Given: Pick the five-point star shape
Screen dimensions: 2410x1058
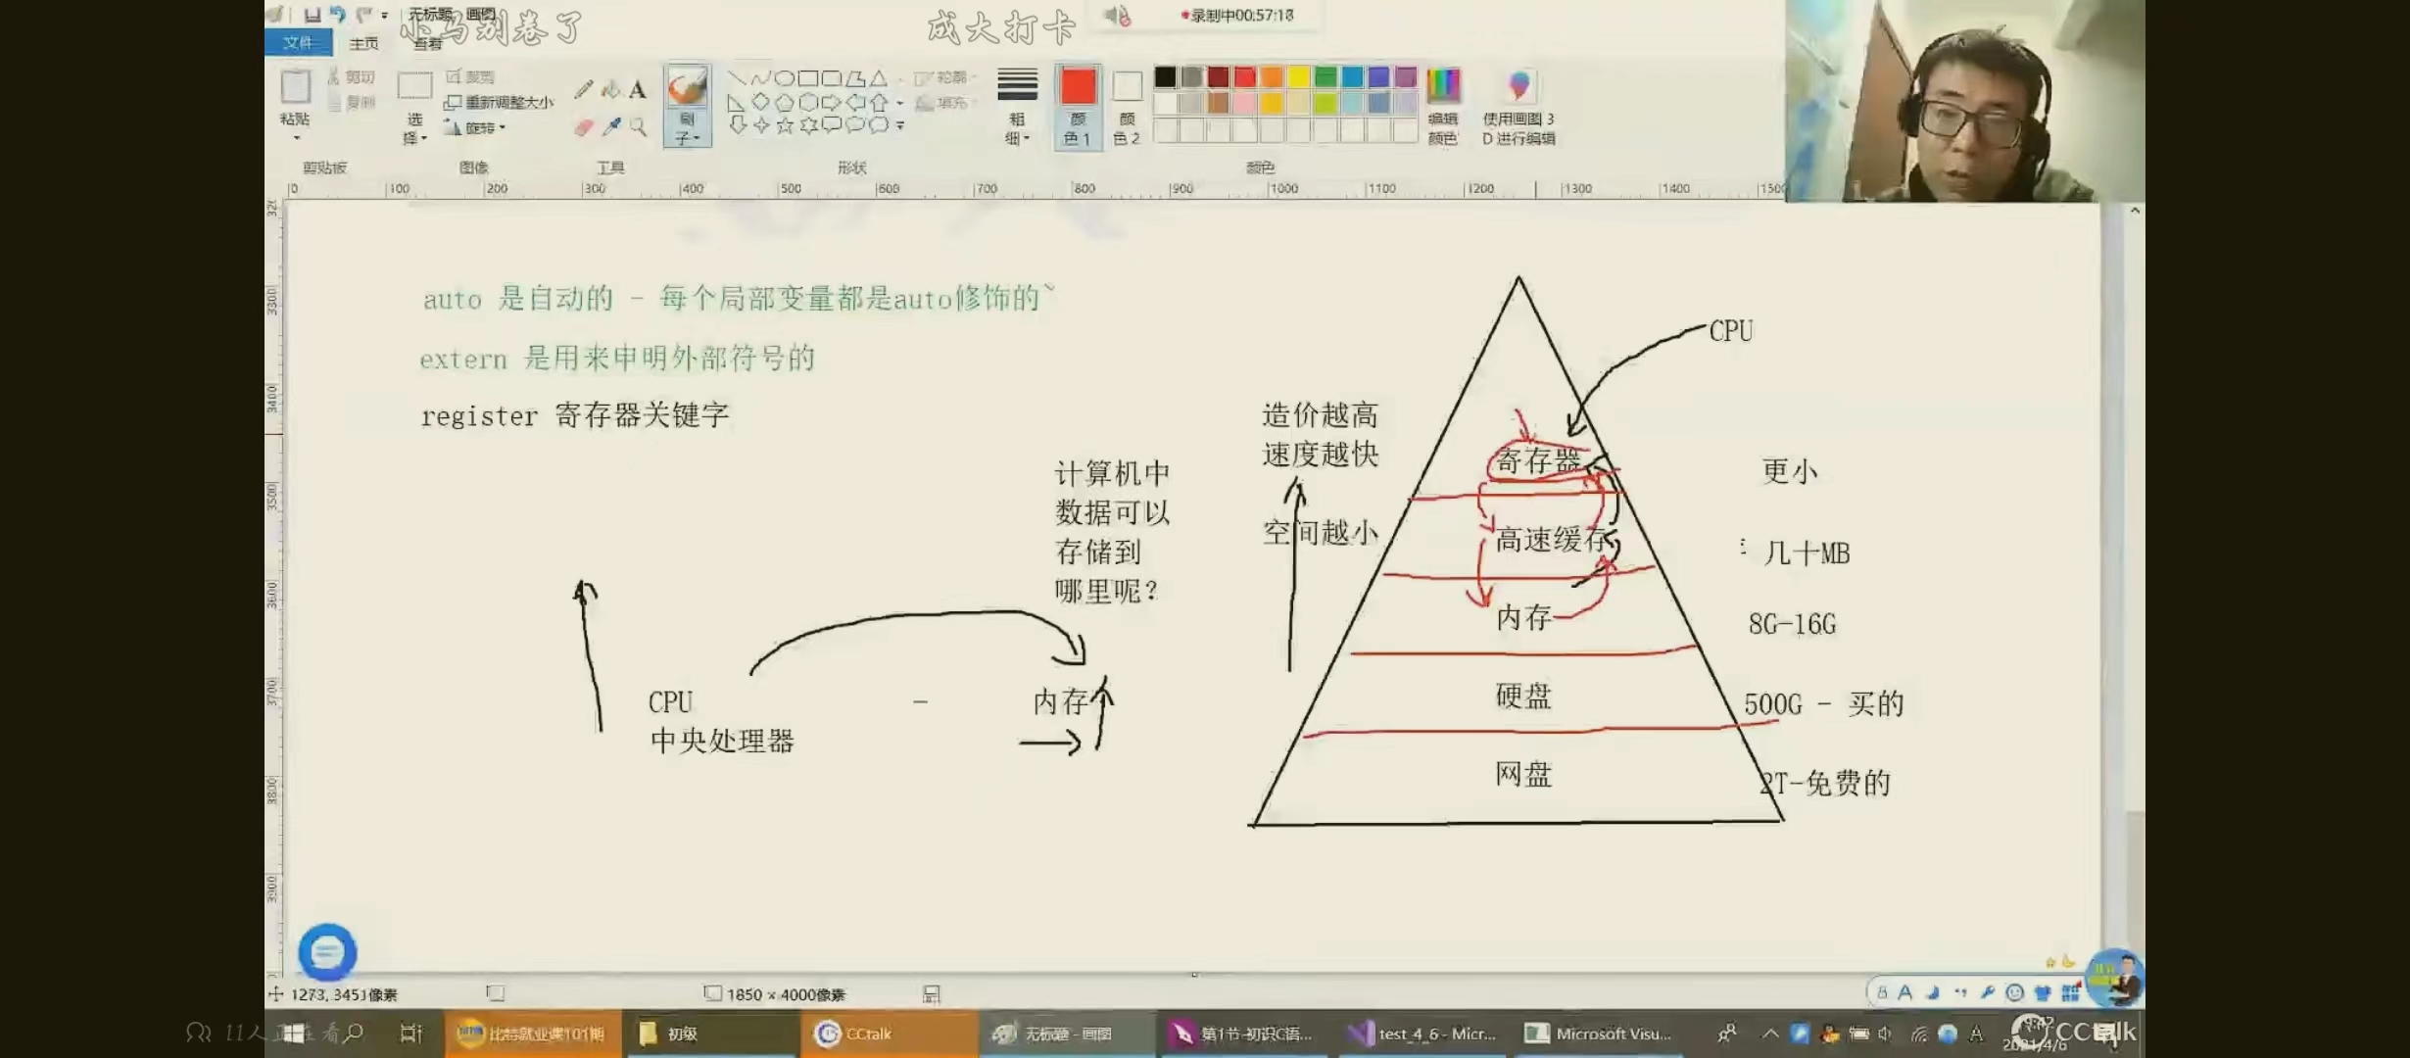Looking at the screenshot, I should point(785,125).
